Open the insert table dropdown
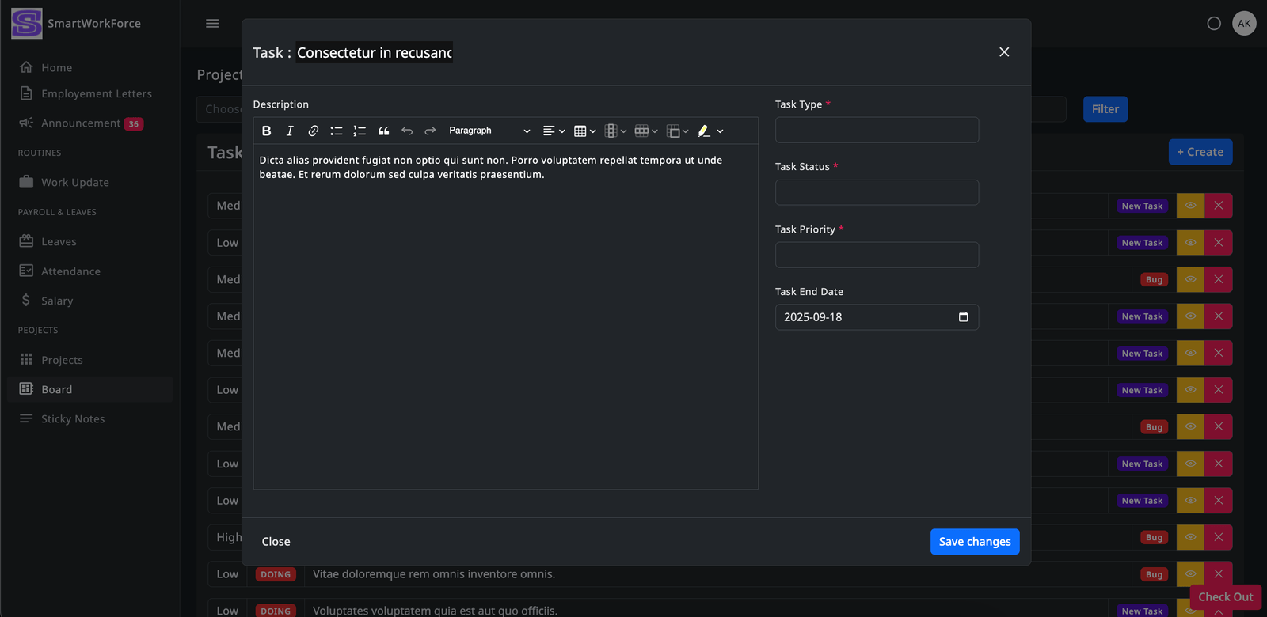The image size is (1267, 617). [584, 131]
